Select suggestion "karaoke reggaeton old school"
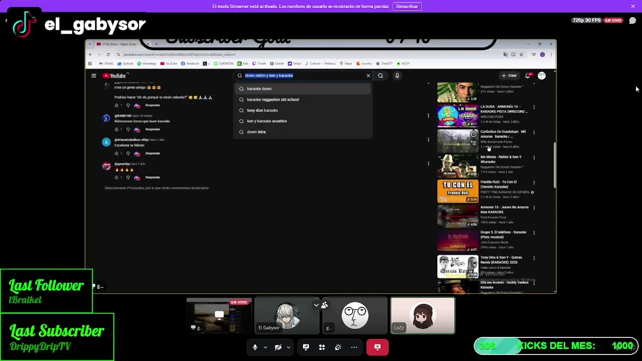Screen dimensions: 642x361 [x=303, y=99]
